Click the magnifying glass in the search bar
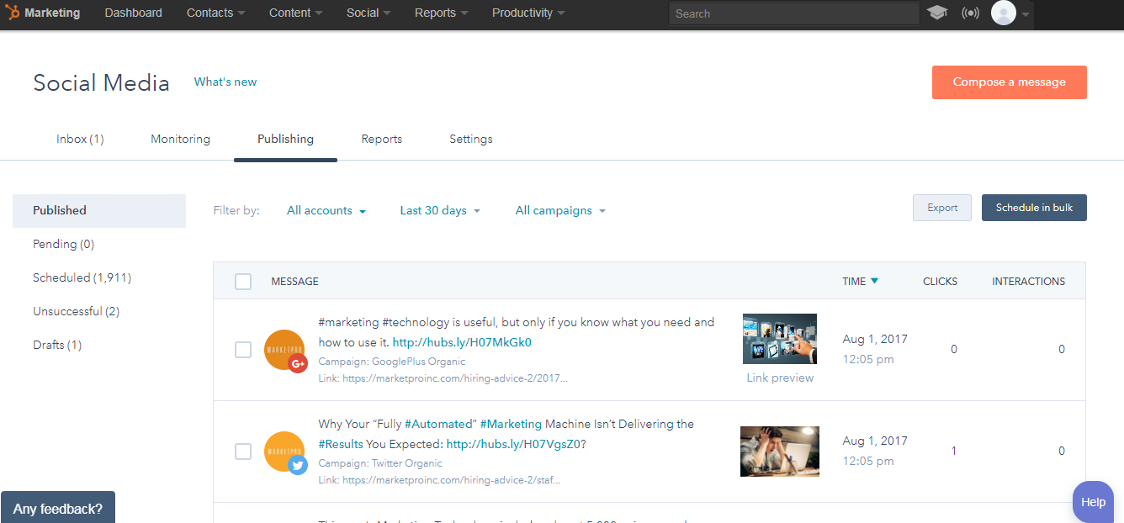1124x523 pixels. (678, 13)
